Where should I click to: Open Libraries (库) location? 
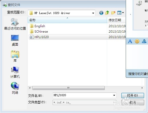click(x=15, y=56)
